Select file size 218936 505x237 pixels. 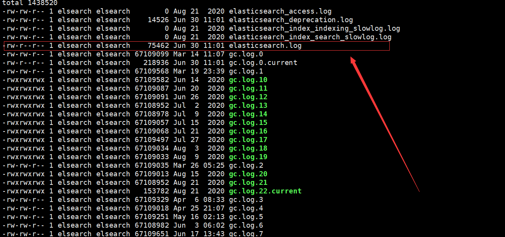point(156,63)
